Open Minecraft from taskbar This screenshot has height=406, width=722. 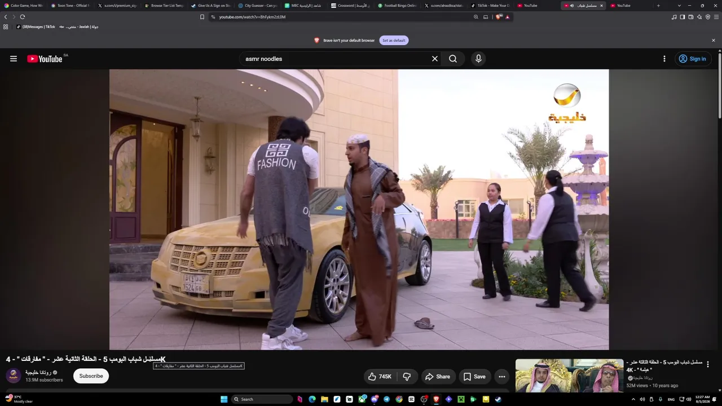(461, 399)
